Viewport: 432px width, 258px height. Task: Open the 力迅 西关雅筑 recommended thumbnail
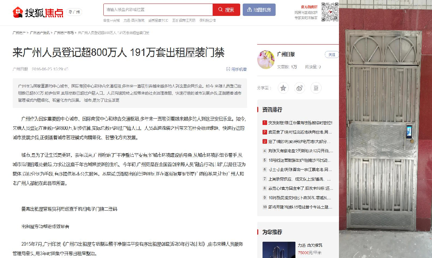tap(279, 250)
